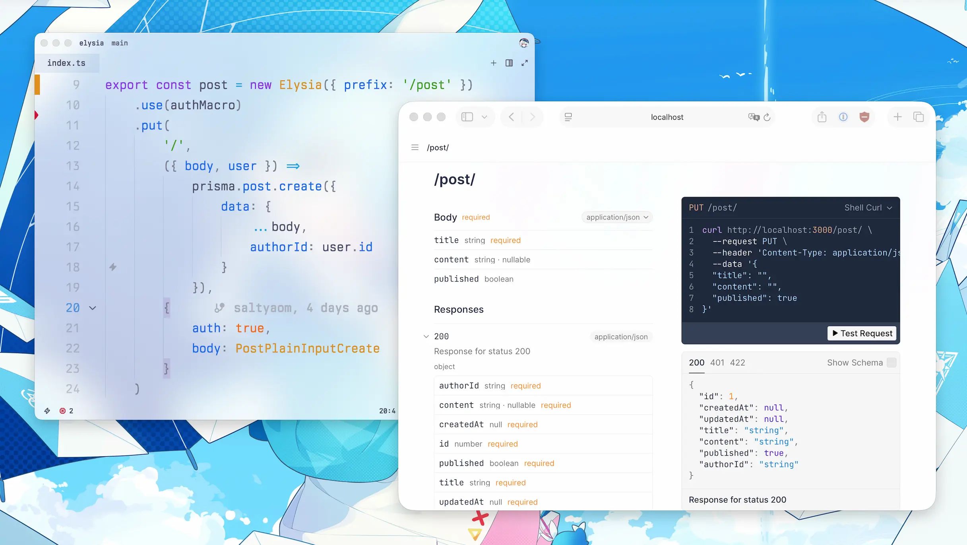Image resolution: width=967 pixels, height=545 pixels.
Task: Open the API docs hamburger menu
Action: pos(415,147)
